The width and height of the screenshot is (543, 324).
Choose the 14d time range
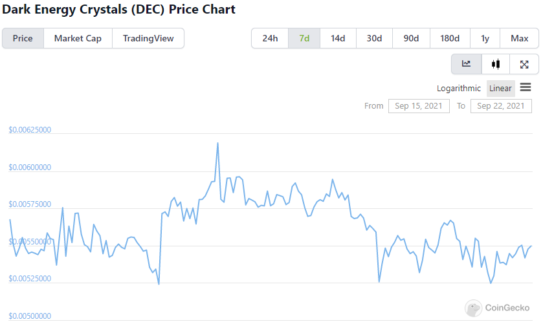(x=338, y=38)
